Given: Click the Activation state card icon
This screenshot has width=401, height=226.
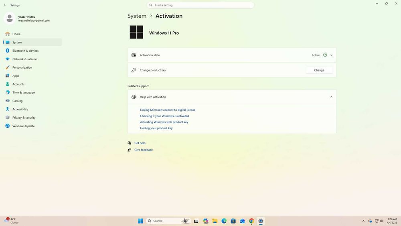Looking at the screenshot, I should 134,55.
